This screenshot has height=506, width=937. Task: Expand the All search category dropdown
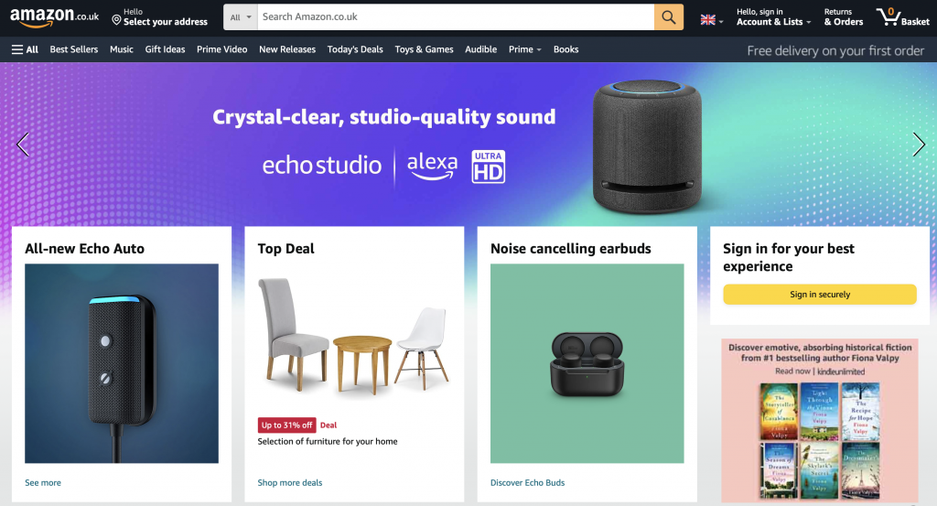pos(241,17)
